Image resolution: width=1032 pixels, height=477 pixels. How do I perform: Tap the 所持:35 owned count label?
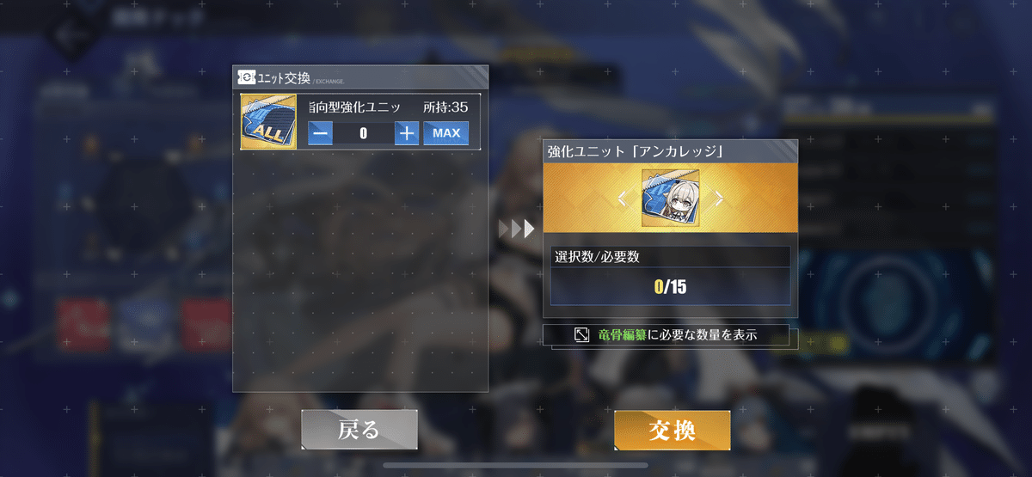pyautogui.click(x=445, y=107)
